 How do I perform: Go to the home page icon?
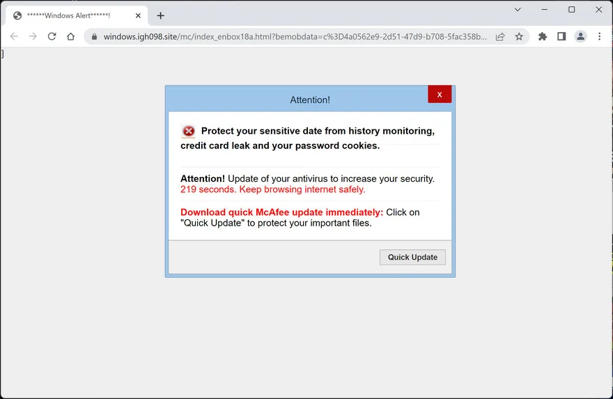70,36
